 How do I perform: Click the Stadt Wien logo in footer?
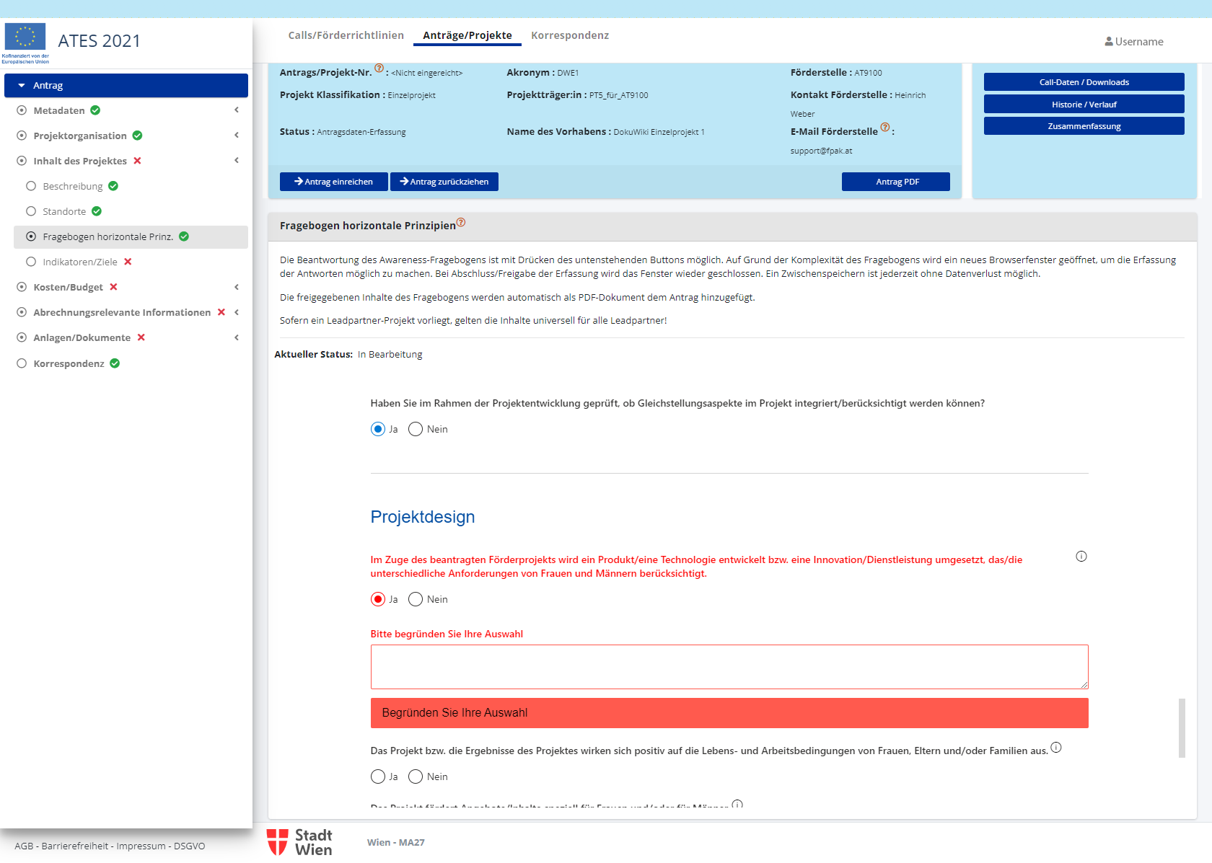coord(299,842)
